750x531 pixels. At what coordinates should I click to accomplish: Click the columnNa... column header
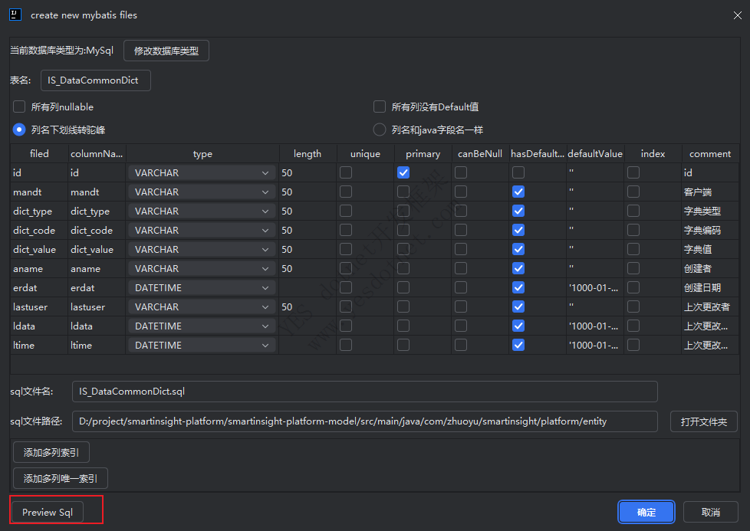97,153
